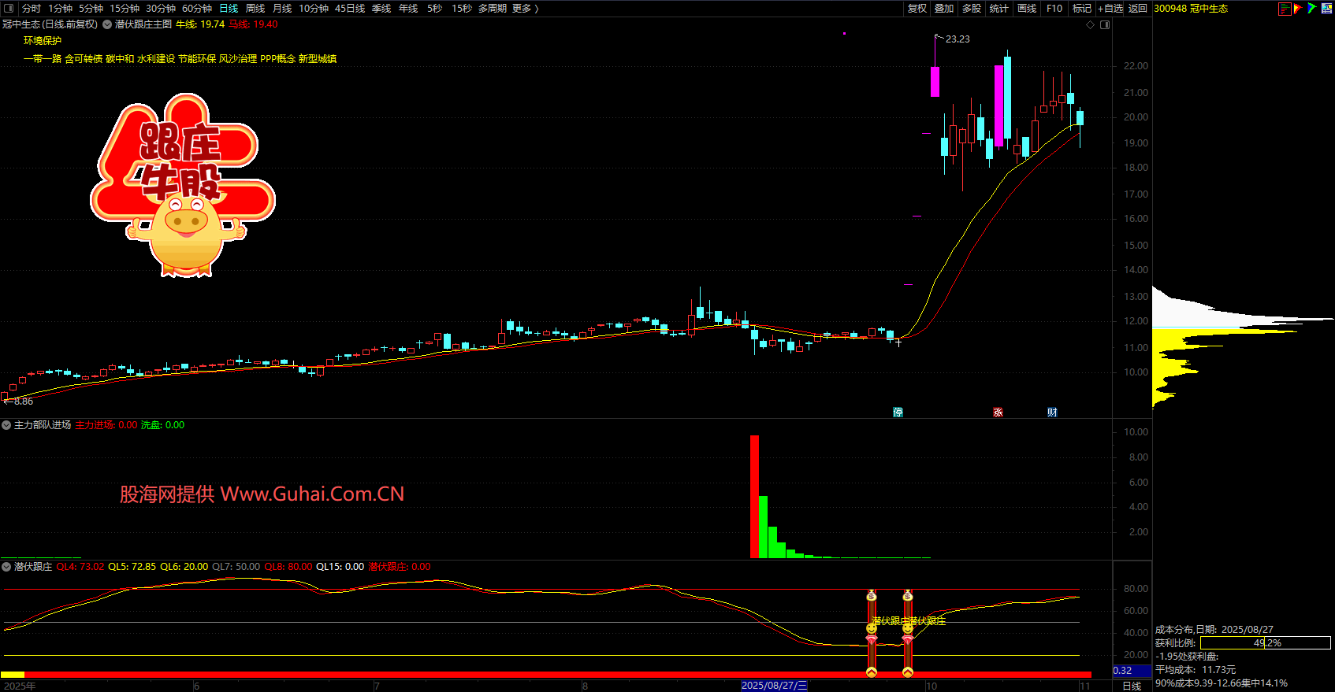Viewport: 1335px width, 692px height.
Task: Click the 2025/08/27 date marker on the timeline
Action: click(x=774, y=686)
